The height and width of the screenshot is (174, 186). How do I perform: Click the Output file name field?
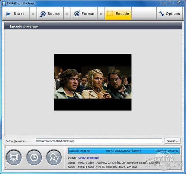99,141
